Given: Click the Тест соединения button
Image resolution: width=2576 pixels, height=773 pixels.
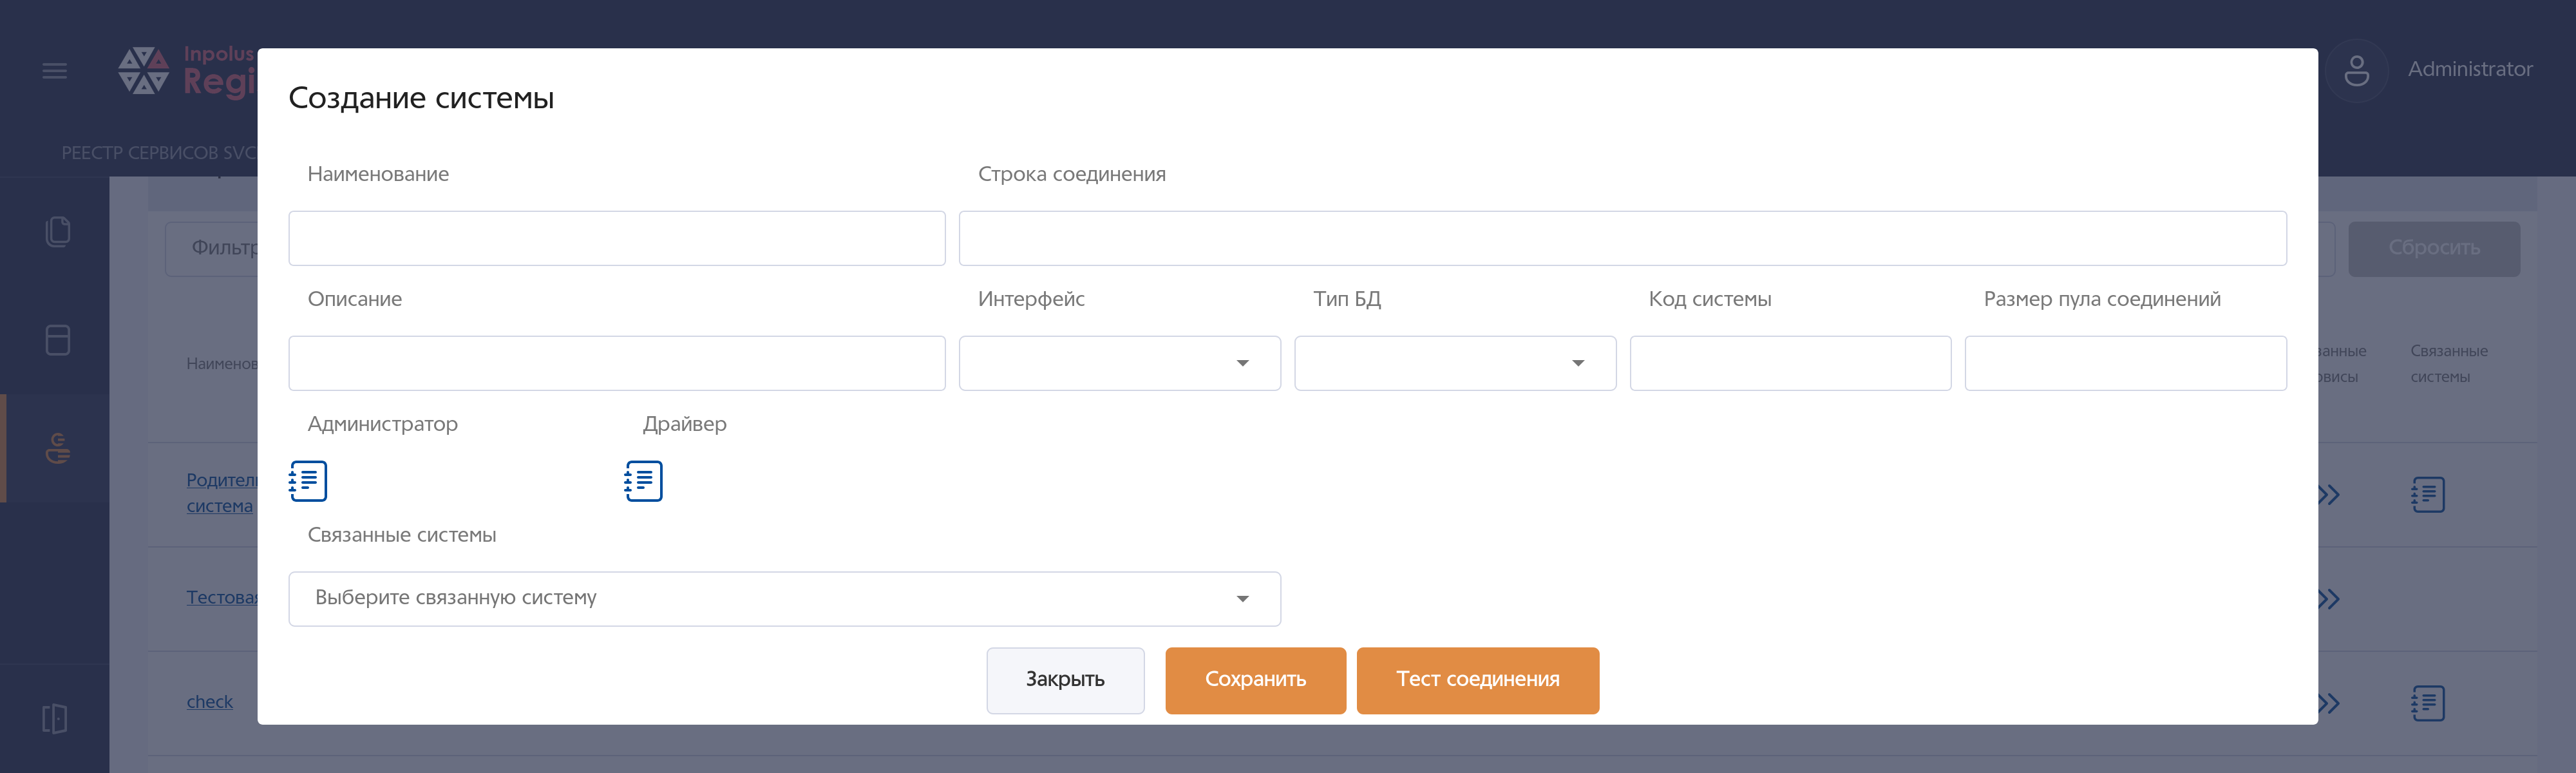Looking at the screenshot, I should coord(1477,680).
